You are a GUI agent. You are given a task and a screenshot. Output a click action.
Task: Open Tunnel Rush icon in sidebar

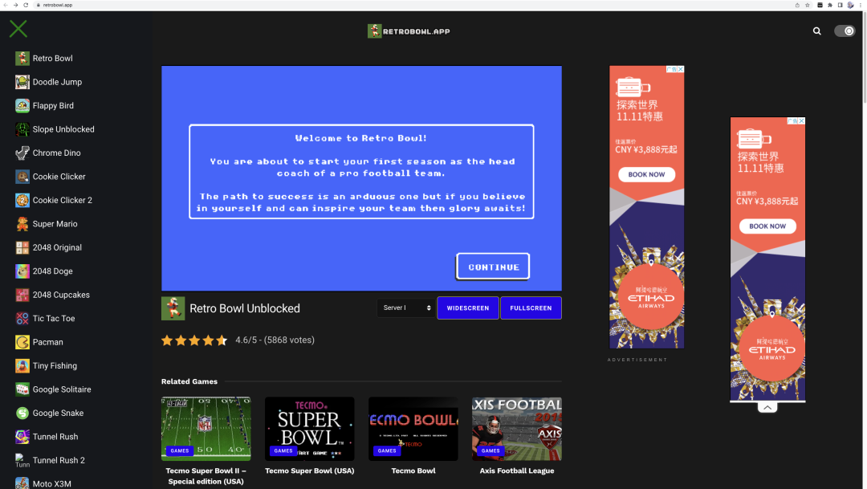point(22,437)
